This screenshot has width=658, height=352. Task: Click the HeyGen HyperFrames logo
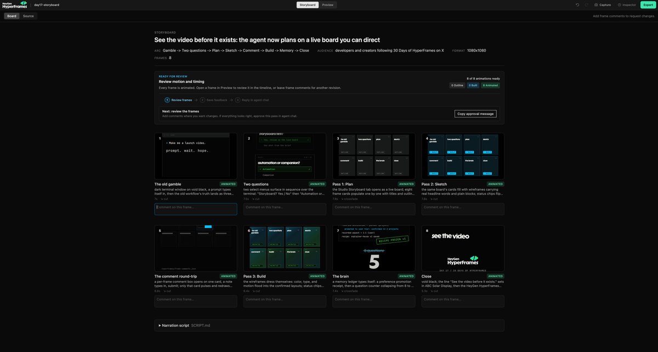[x=15, y=4]
